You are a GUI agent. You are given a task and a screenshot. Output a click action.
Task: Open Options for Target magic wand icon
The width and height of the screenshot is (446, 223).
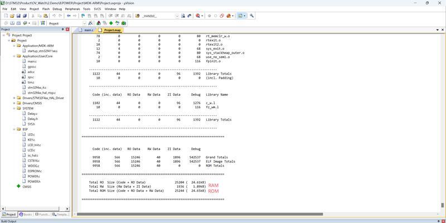click(90, 23)
